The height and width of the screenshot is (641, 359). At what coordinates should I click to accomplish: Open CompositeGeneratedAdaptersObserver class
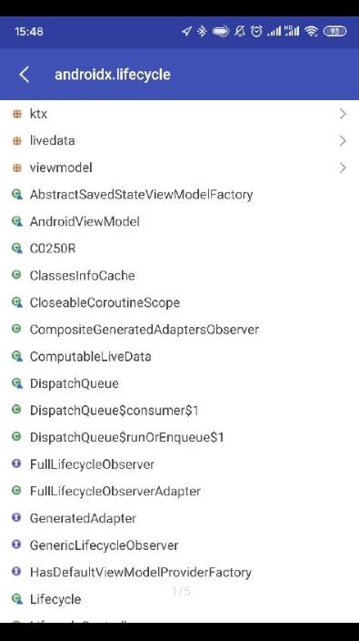coord(180,330)
